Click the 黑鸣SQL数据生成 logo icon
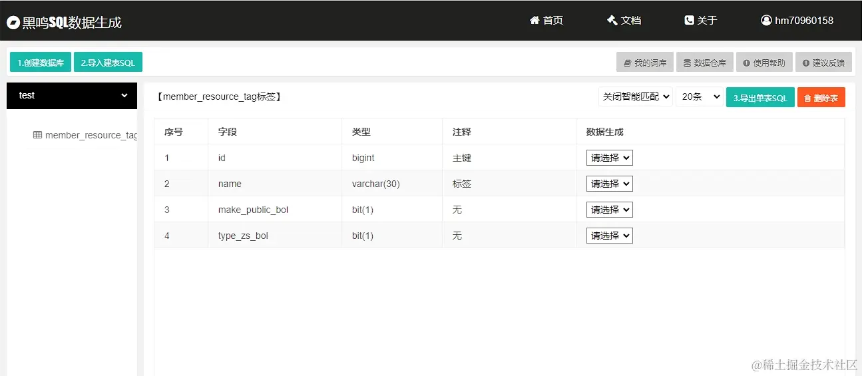862x376 pixels. [13, 23]
